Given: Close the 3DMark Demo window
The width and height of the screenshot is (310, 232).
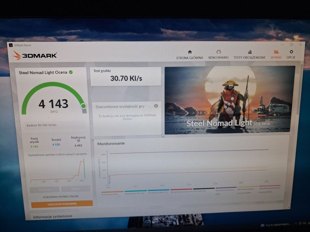Looking at the screenshot, I should pos(300,45).
